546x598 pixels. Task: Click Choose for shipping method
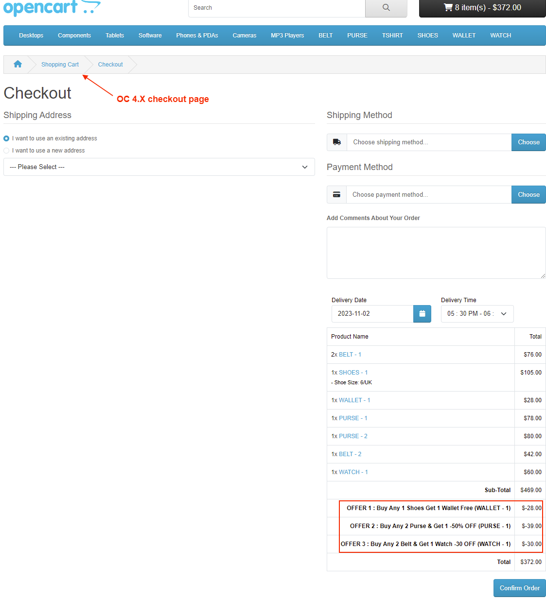pyautogui.click(x=528, y=142)
